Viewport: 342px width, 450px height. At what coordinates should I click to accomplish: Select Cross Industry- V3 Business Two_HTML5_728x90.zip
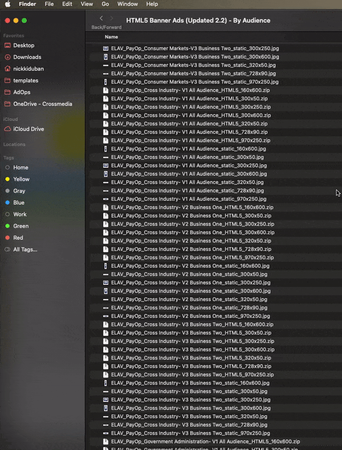point(191,367)
